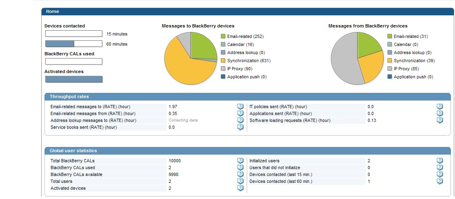Screen dimensions: 455x199
Task: Click the Activated devices progress bar
Action: pos(74,79)
